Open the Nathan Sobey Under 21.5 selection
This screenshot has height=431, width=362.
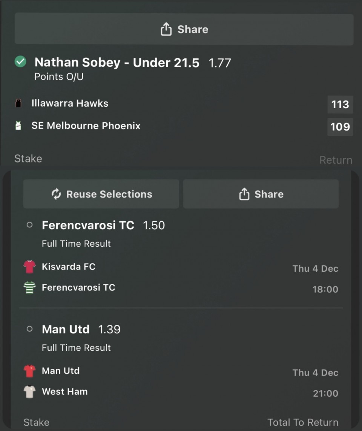tap(117, 63)
